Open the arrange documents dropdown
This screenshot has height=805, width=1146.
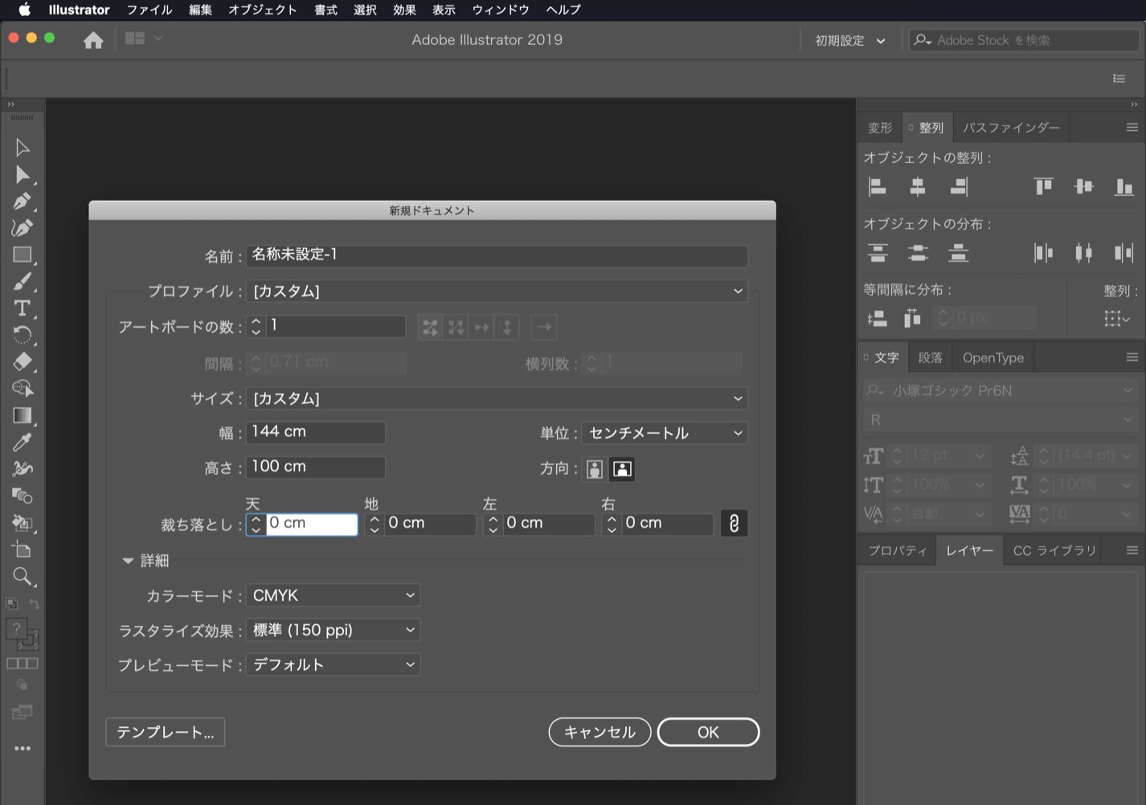[144, 38]
